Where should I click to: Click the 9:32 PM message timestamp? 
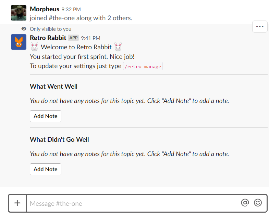click(x=71, y=10)
